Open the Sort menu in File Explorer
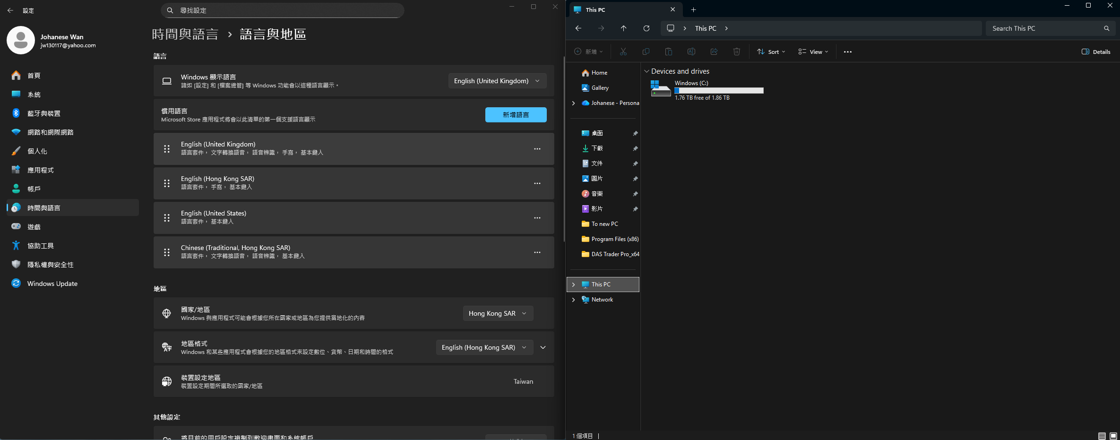1120x440 pixels. pyautogui.click(x=771, y=52)
